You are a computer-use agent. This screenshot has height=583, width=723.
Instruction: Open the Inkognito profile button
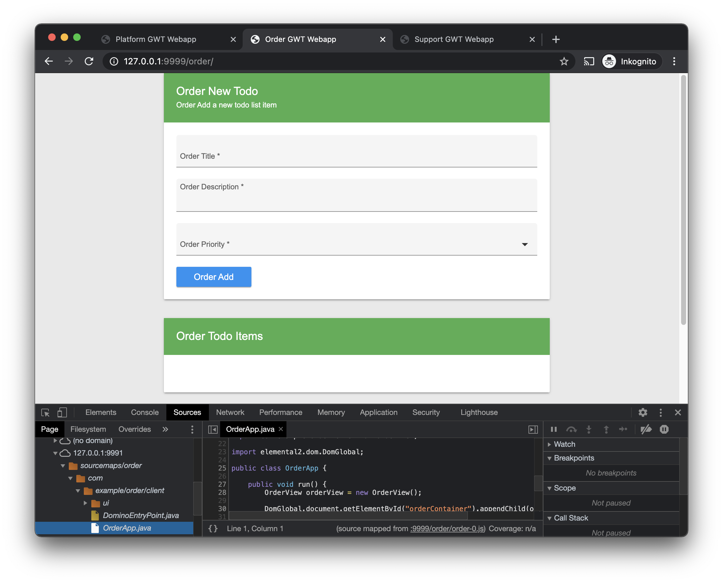(x=631, y=61)
